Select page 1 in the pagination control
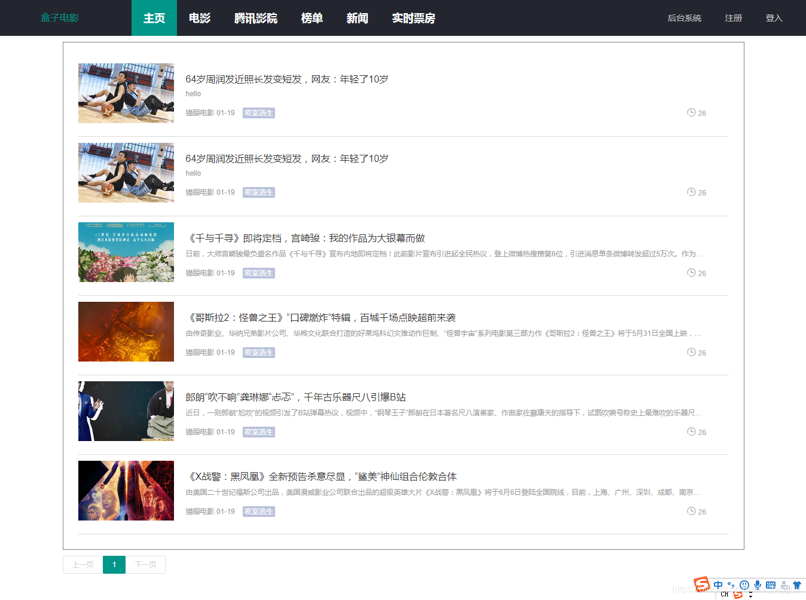This screenshot has height=600, width=806. click(x=114, y=564)
